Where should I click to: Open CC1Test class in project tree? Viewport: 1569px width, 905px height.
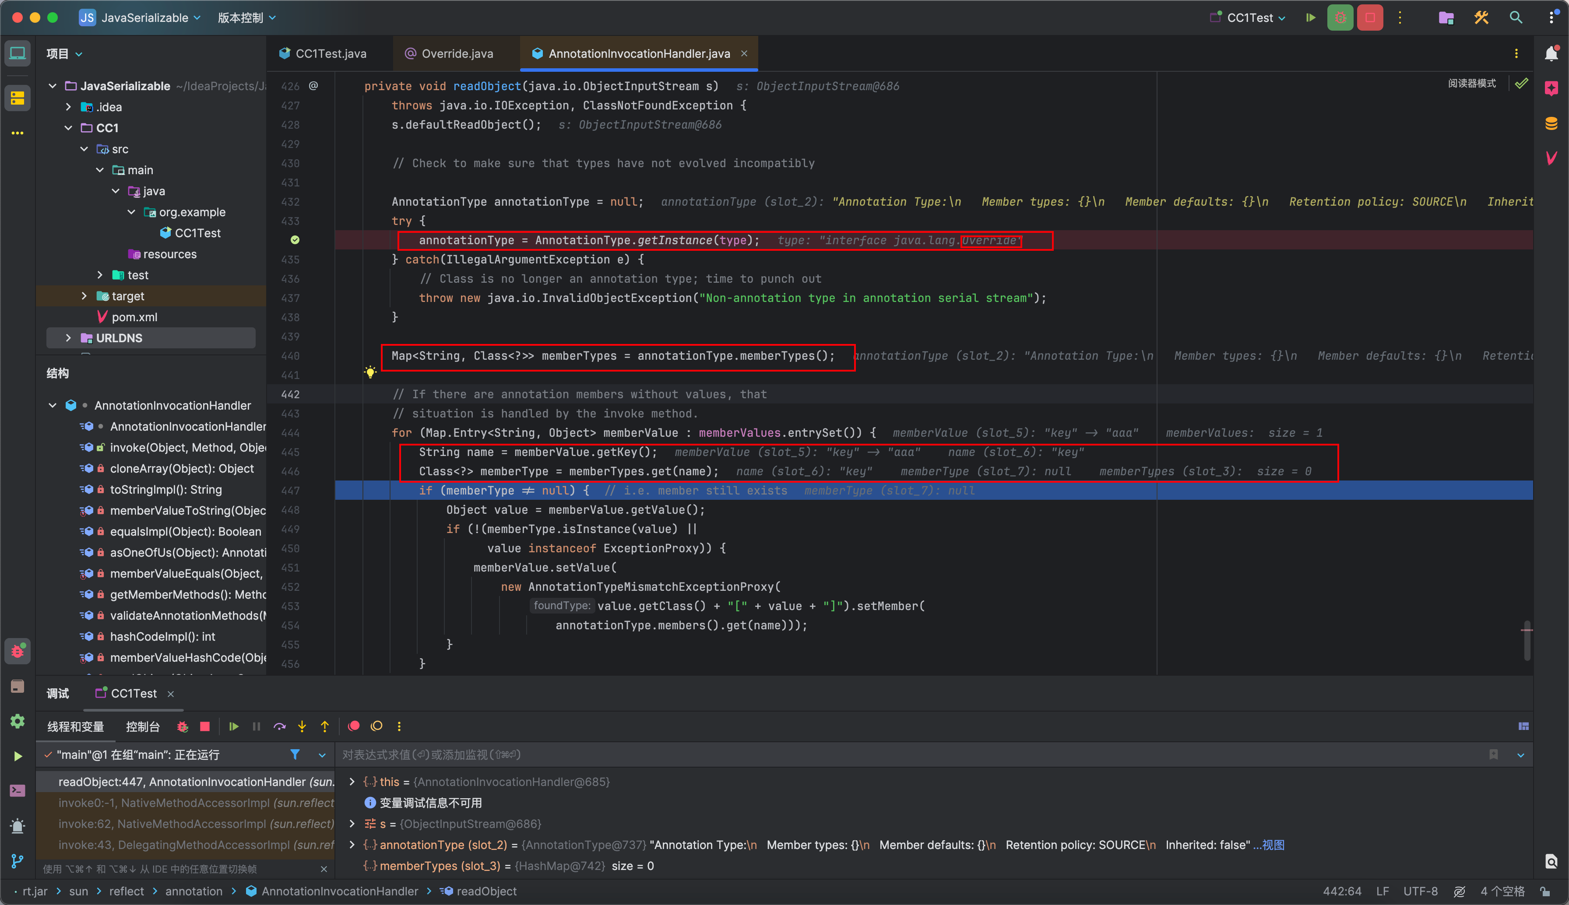198,233
